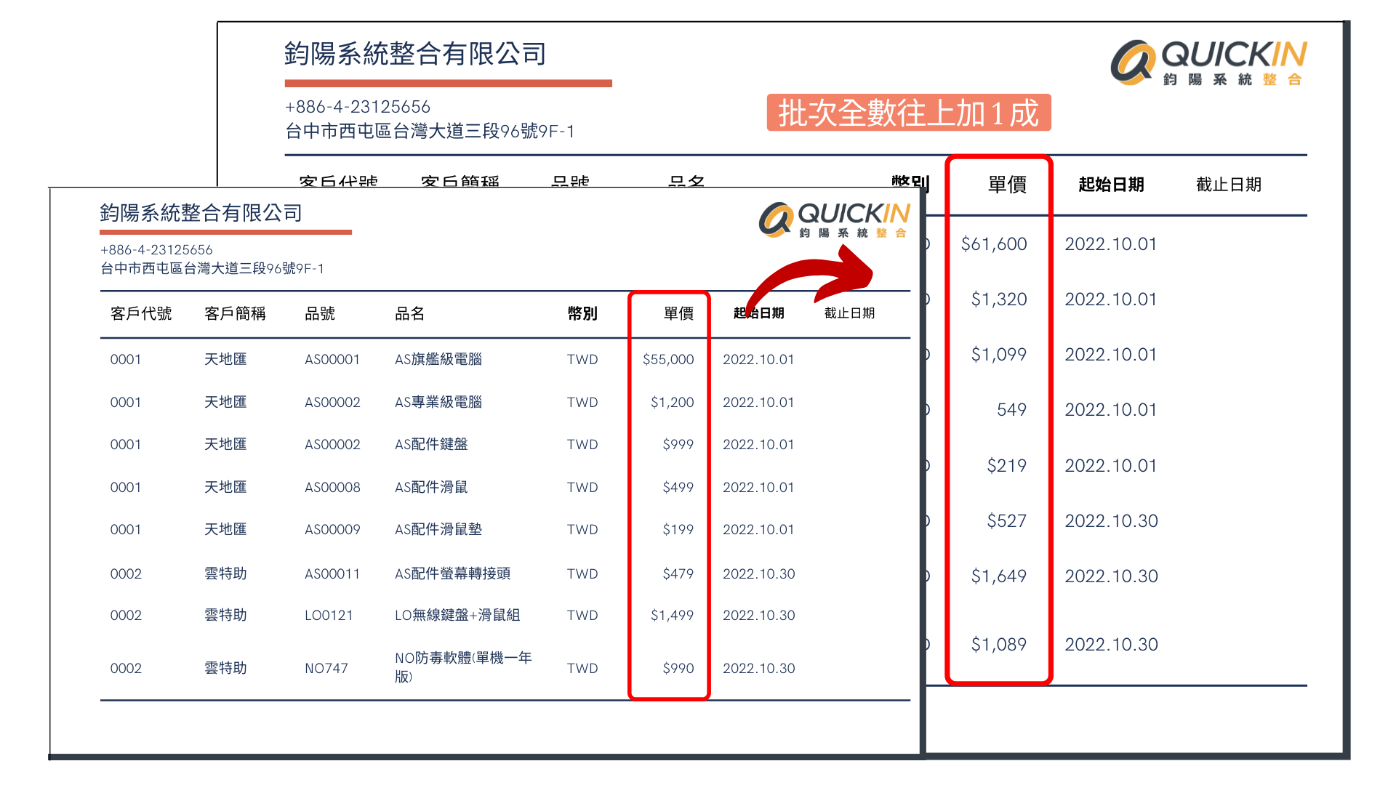The height and width of the screenshot is (785, 1396).
Task: Click the $199 unit price
Action: pos(678,529)
